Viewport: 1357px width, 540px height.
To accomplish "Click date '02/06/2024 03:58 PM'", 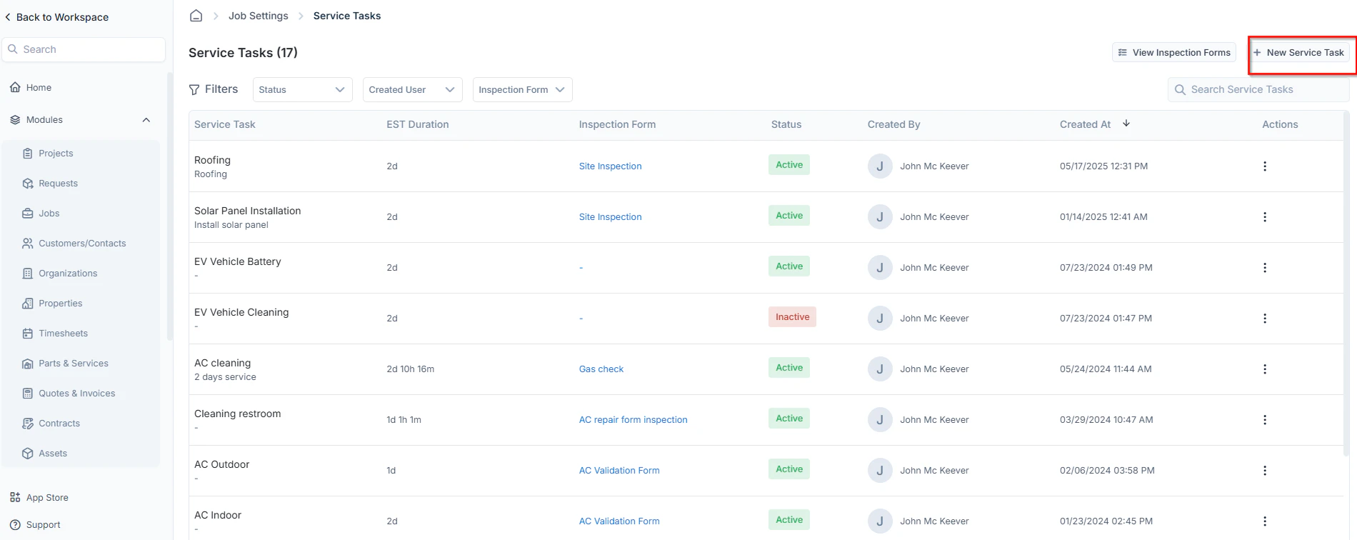I will [1107, 471].
